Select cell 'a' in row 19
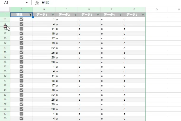181x121 pixels. [66, 43]
